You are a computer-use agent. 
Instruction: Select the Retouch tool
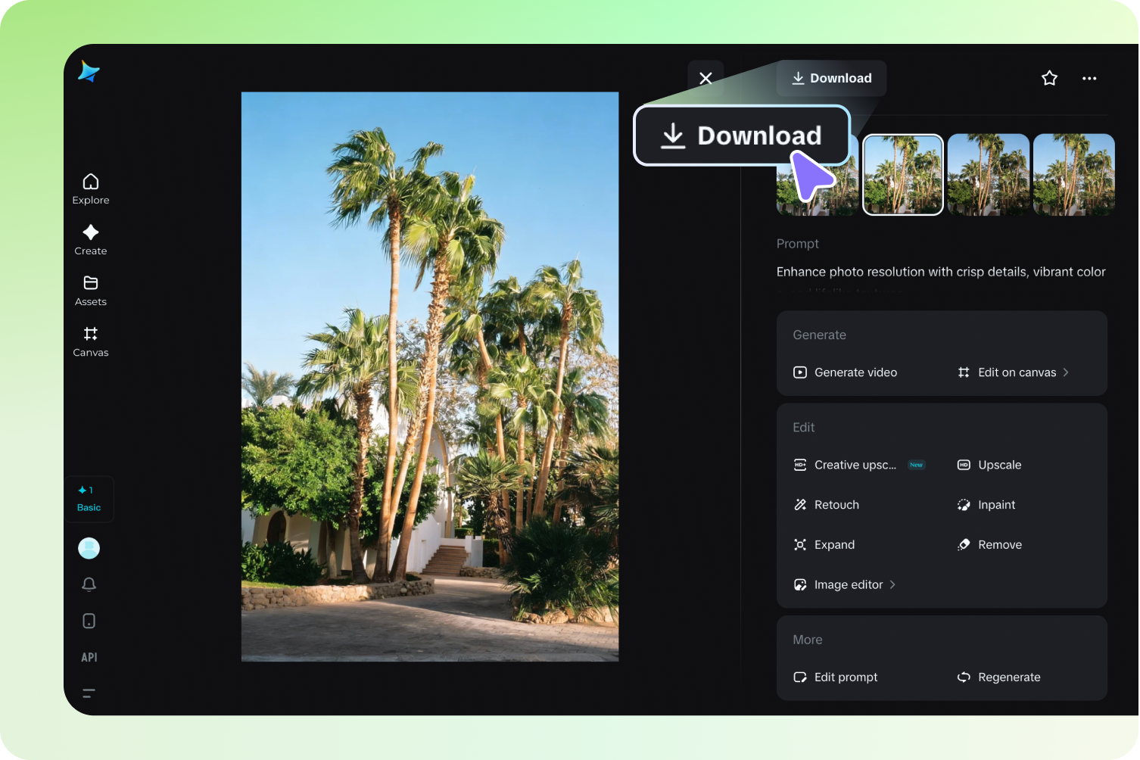[x=826, y=505]
